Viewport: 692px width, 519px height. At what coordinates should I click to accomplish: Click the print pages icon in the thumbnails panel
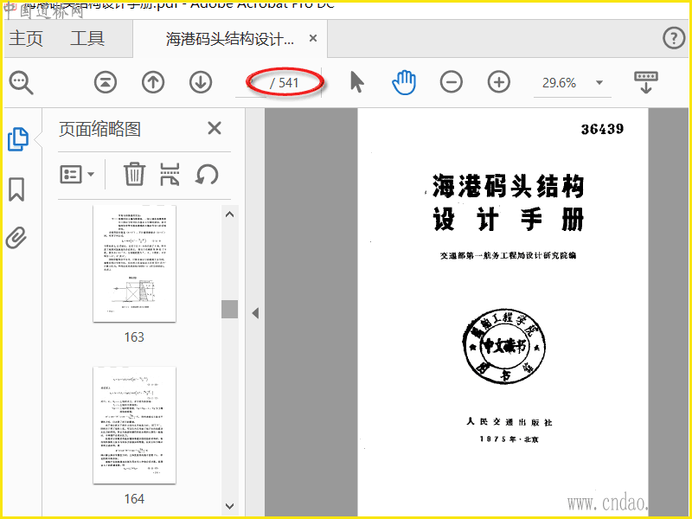coord(170,175)
